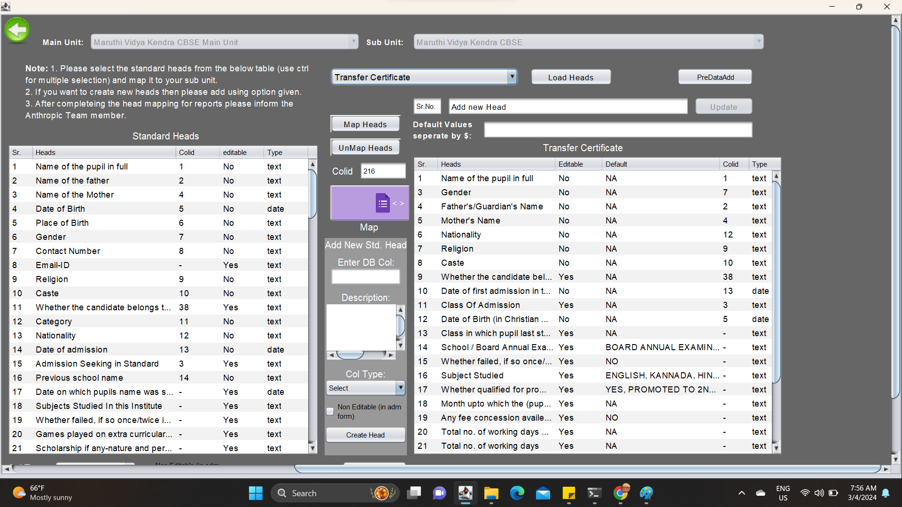902x507 pixels.
Task: Open Google Chrome from the taskbar
Action: point(621,493)
